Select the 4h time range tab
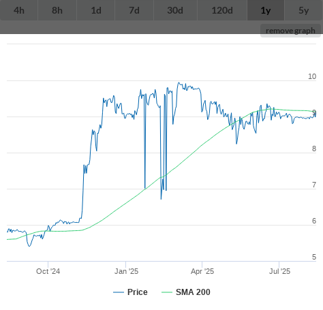 (x=19, y=10)
